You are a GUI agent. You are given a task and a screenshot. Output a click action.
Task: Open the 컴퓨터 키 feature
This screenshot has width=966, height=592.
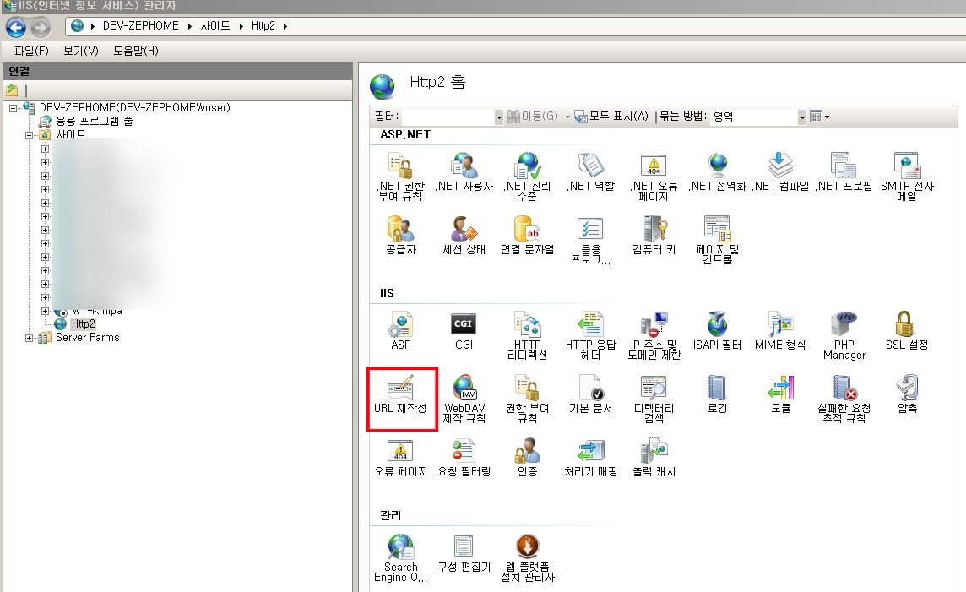pyautogui.click(x=654, y=236)
